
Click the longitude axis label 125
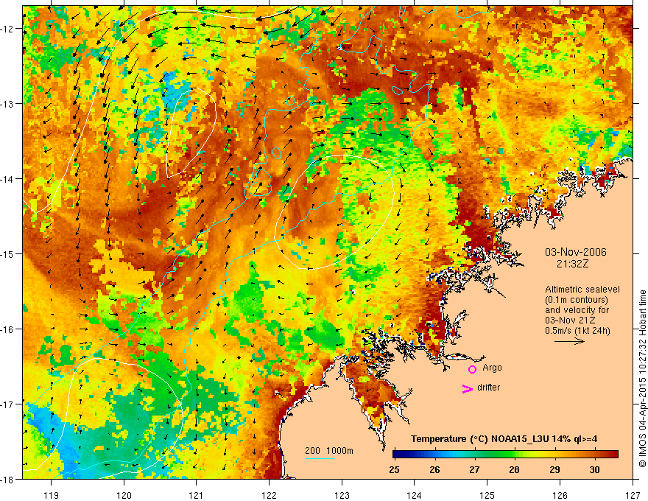pos(487,495)
